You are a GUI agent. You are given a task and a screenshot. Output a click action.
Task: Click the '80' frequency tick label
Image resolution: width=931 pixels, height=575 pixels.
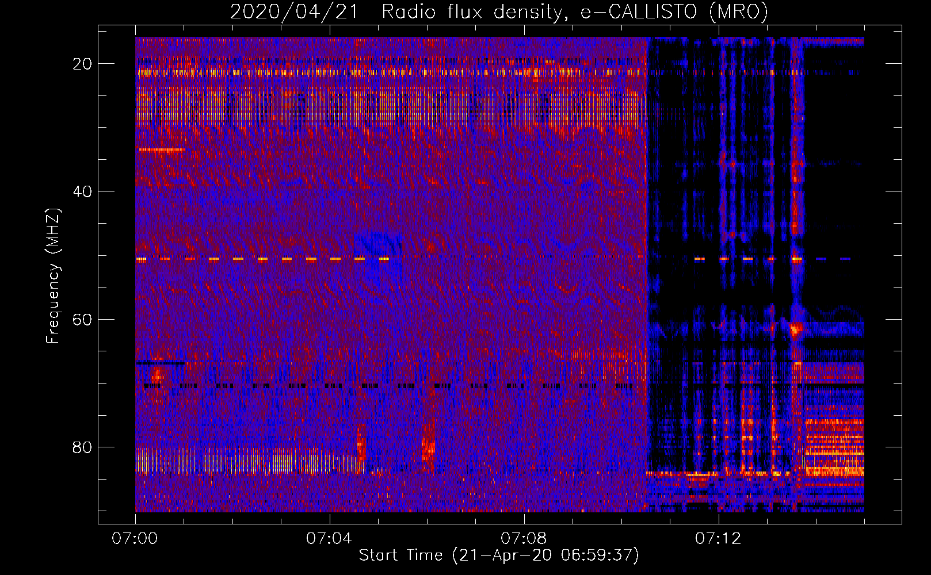point(82,447)
